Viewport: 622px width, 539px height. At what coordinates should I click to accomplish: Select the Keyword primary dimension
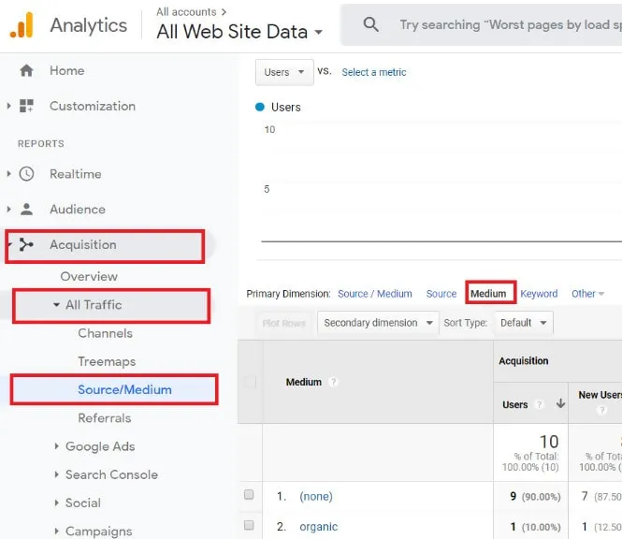click(539, 294)
